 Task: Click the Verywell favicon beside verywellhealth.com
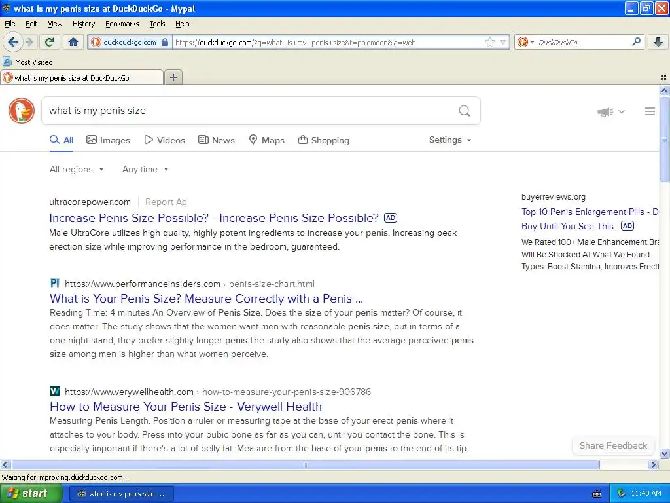click(55, 392)
